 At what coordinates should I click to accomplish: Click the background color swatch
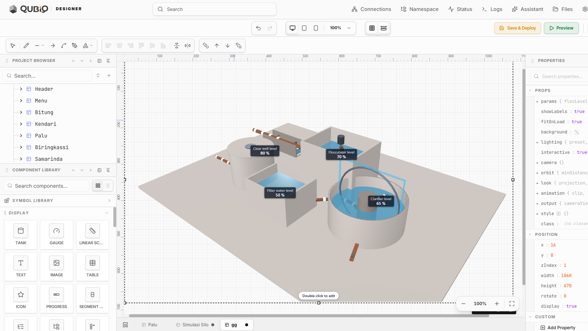click(x=577, y=132)
